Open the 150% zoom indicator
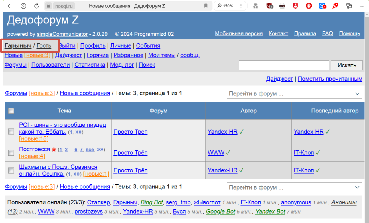Screen dimensions: 369x223 pos(225,6)
